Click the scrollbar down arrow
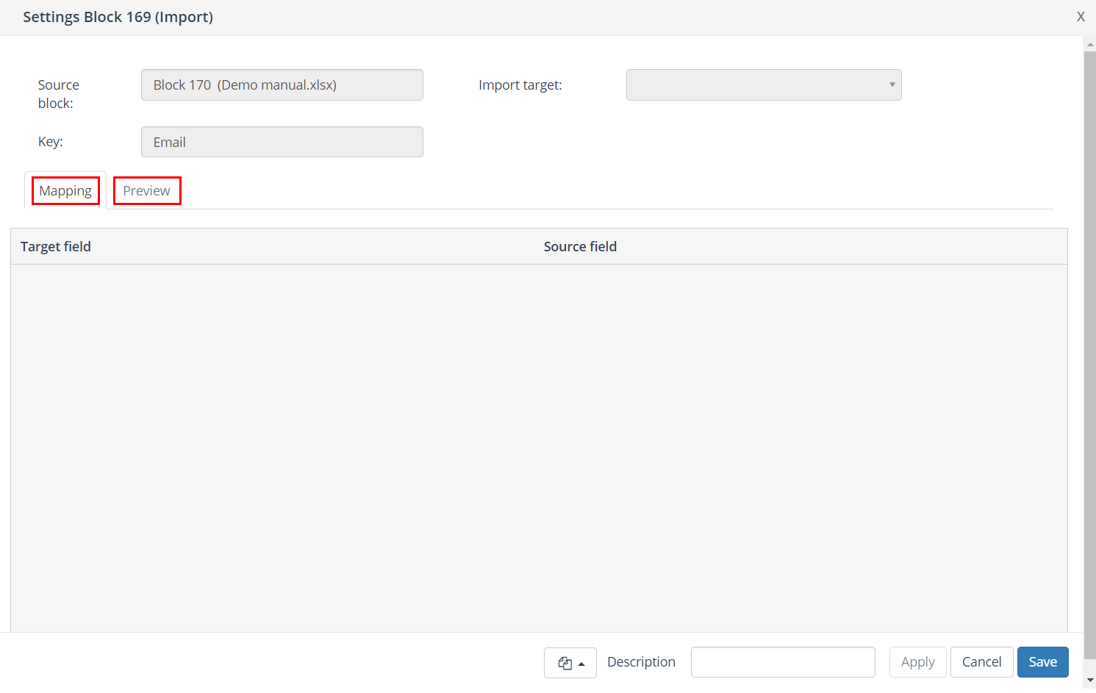 click(x=1090, y=681)
